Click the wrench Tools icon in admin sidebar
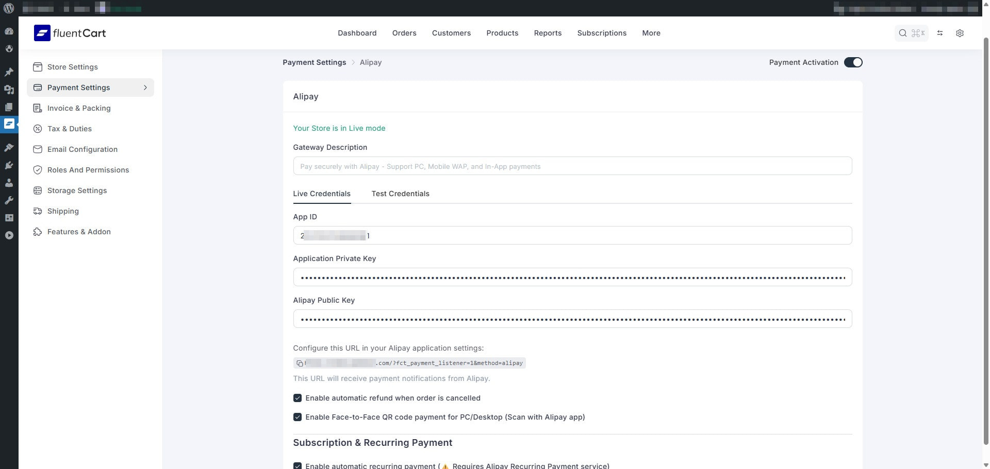Viewport: 990px width, 469px height. click(9, 200)
